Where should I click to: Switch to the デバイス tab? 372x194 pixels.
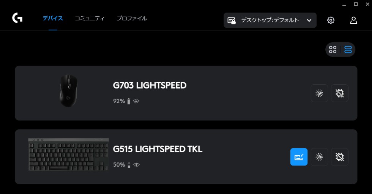click(53, 18)
